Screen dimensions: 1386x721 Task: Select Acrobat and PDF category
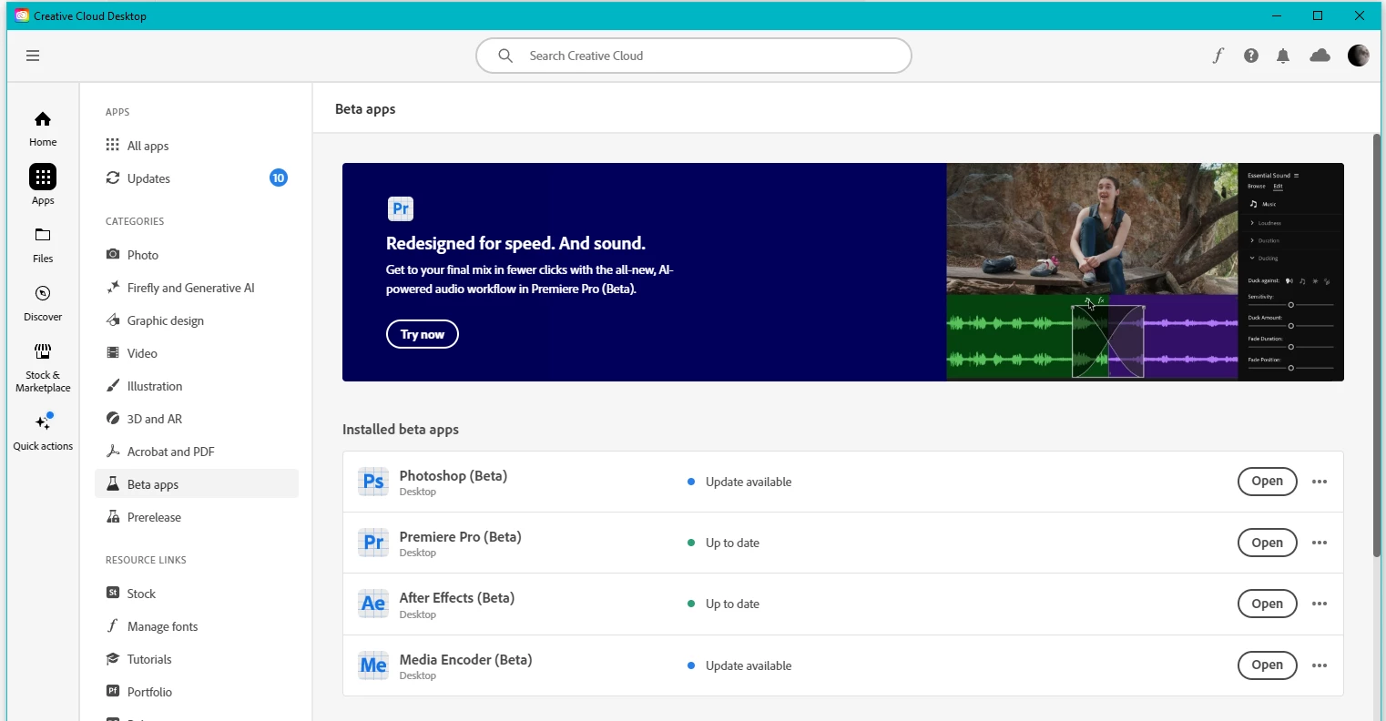click(x=197, y=452)
